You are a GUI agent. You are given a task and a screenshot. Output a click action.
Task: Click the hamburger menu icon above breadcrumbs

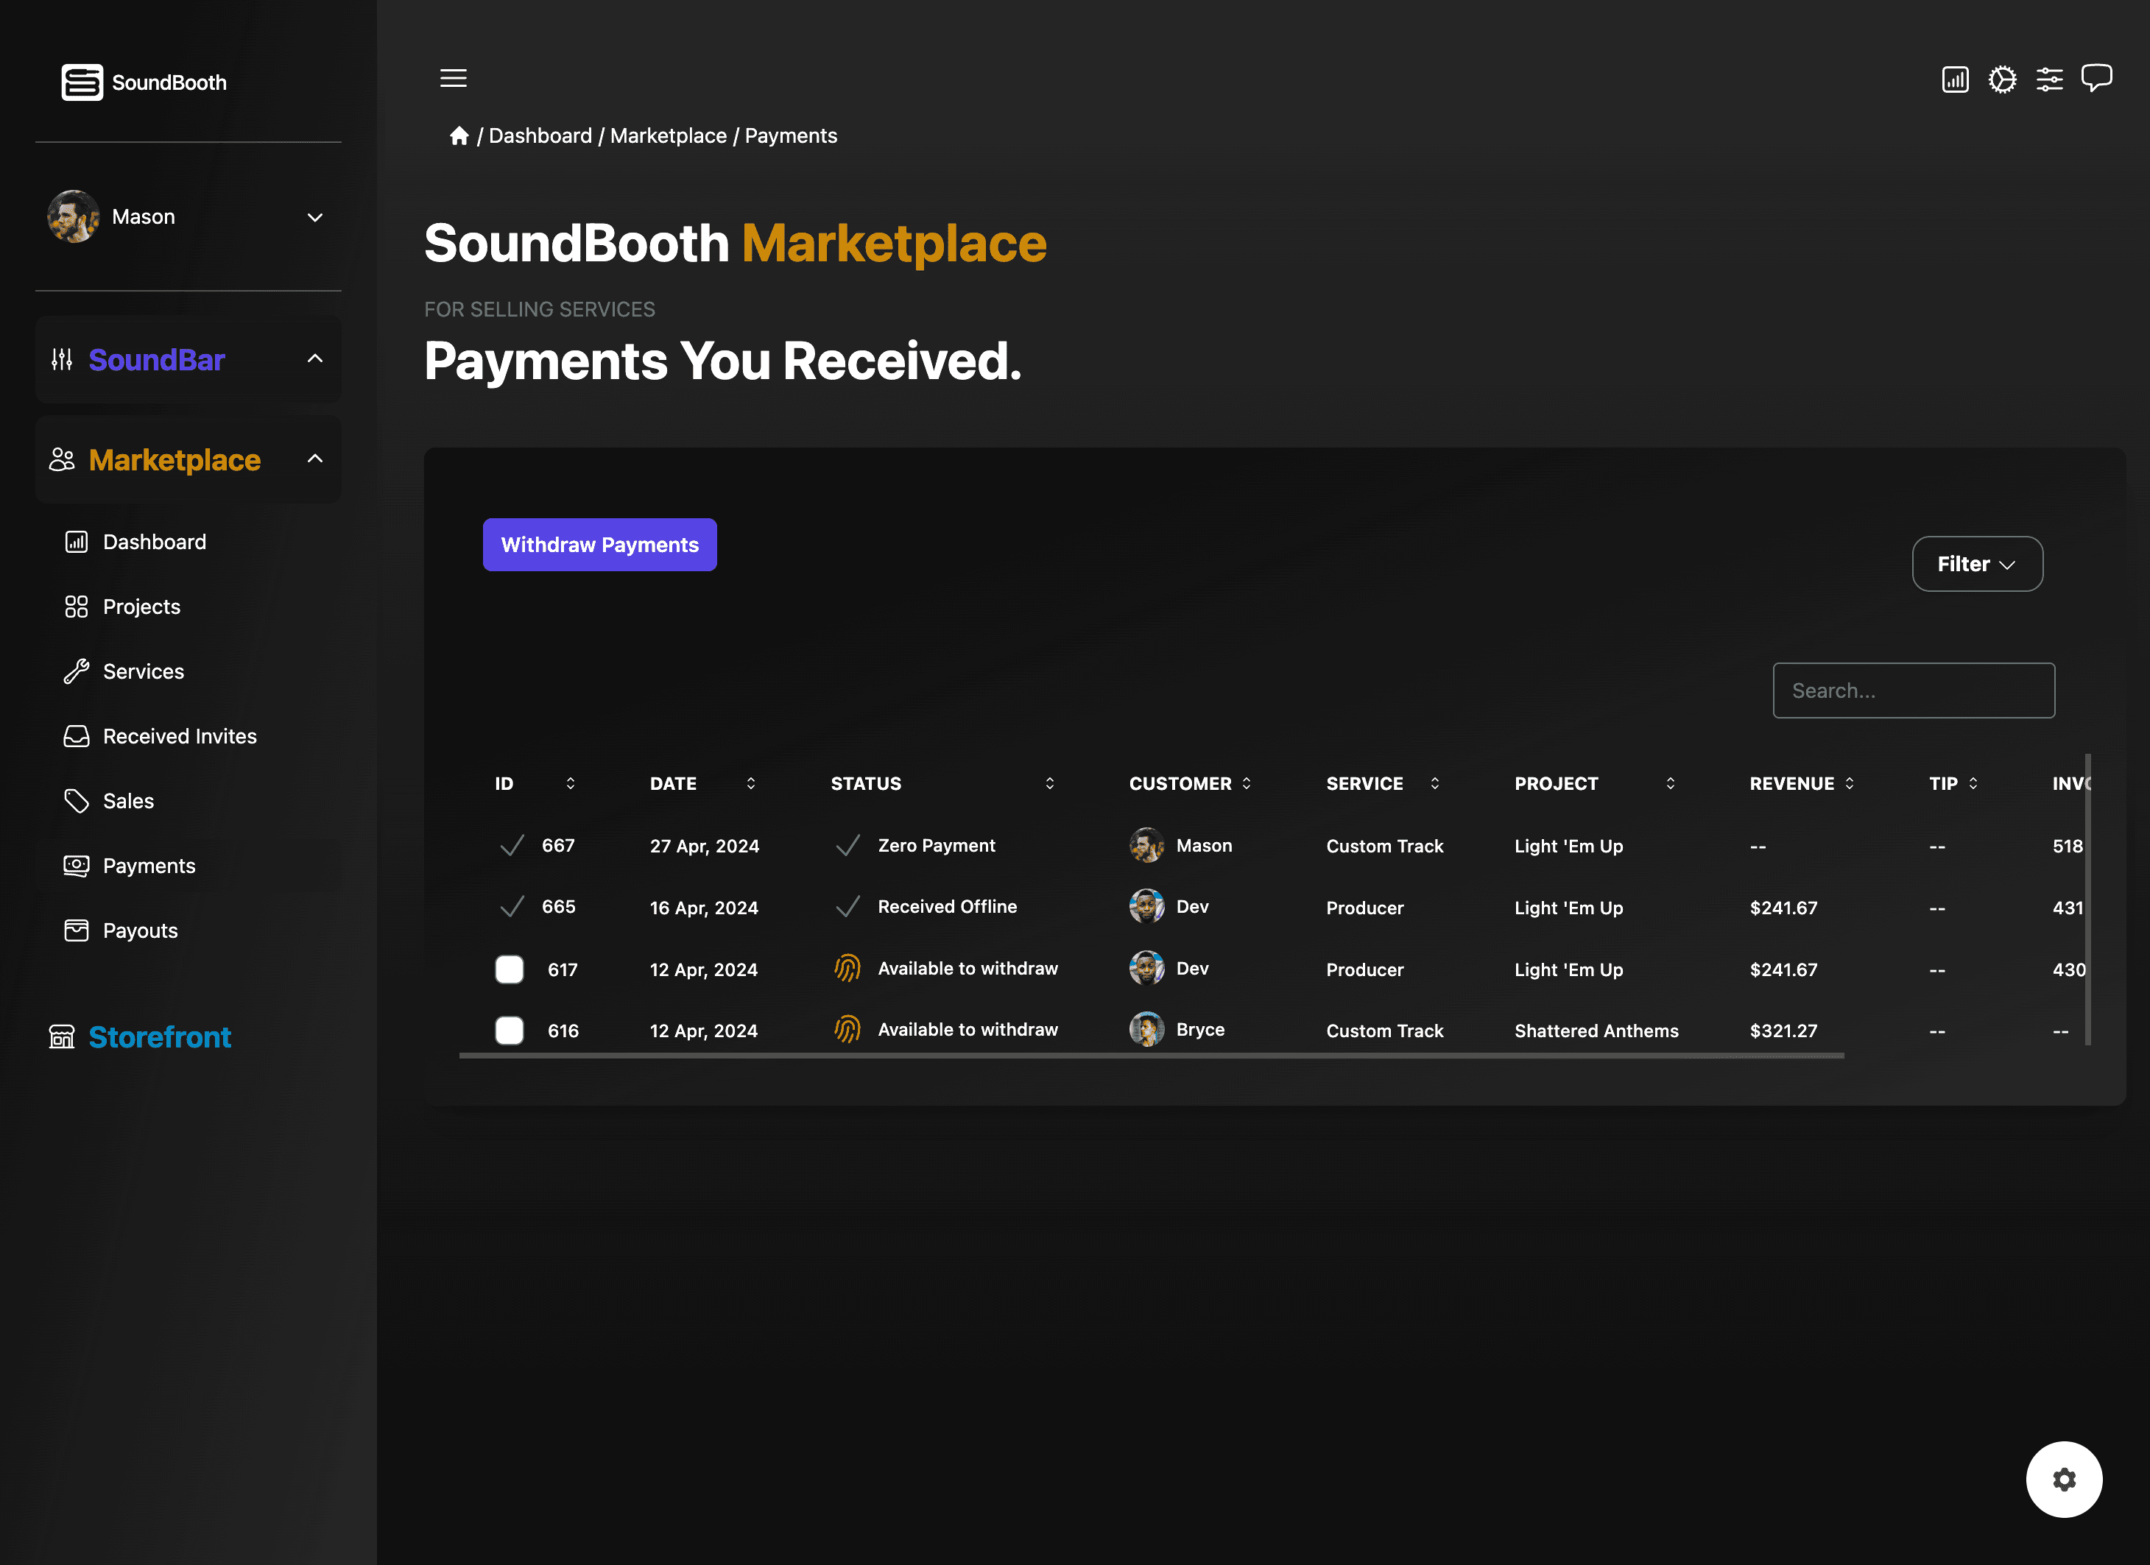453,78
